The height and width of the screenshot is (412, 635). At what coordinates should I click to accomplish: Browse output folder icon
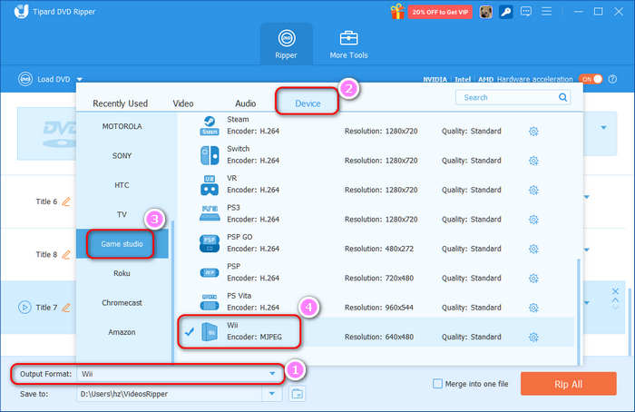(298, 393)
